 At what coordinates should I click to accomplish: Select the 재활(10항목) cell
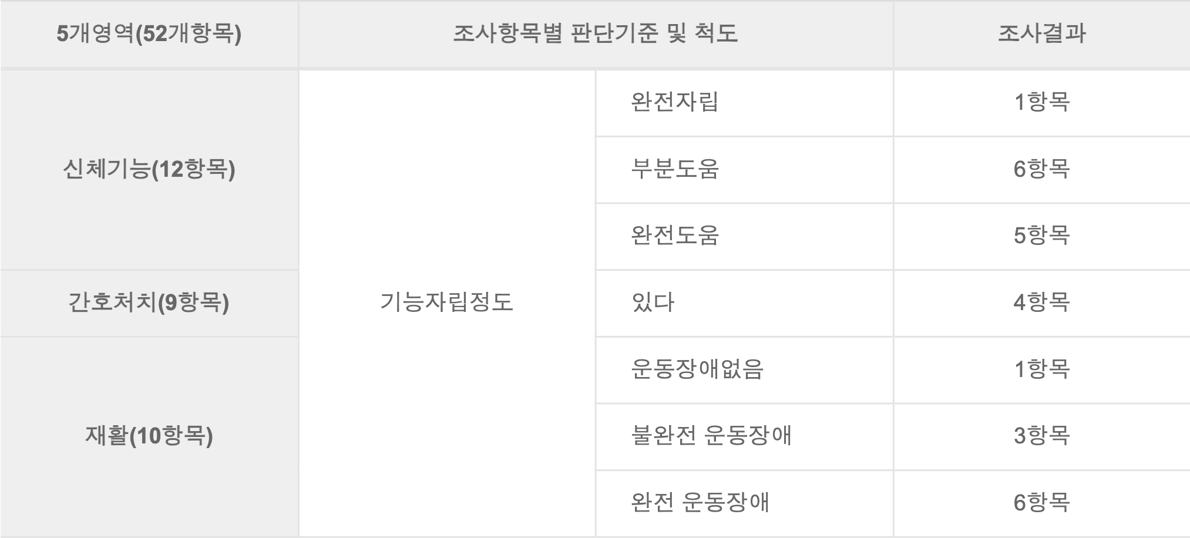pos(149,436)
